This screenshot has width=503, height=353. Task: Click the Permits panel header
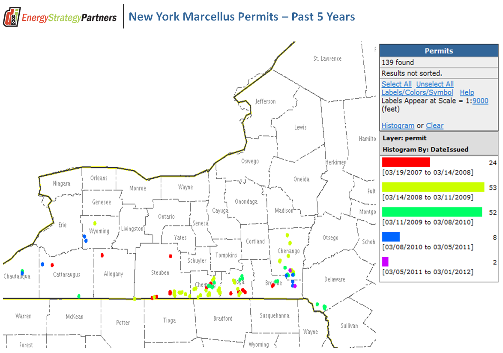(x=439, y=50)
